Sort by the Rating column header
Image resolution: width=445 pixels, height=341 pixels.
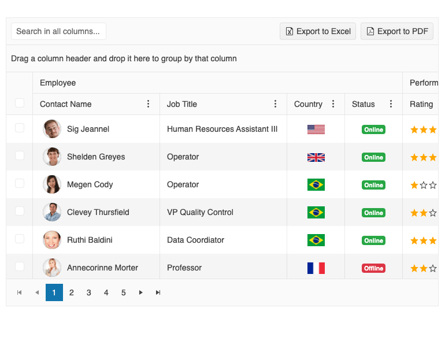[x=421, y=104]
